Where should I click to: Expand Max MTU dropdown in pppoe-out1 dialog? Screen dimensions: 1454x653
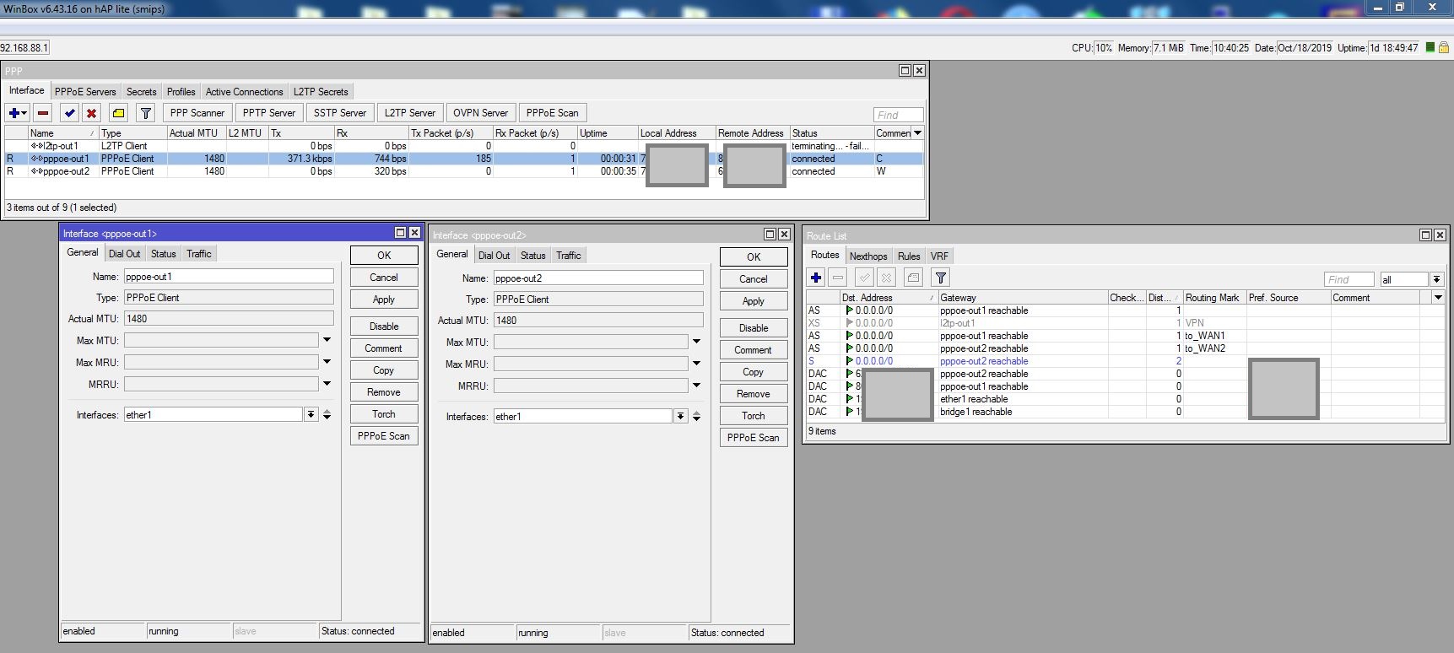327,340
